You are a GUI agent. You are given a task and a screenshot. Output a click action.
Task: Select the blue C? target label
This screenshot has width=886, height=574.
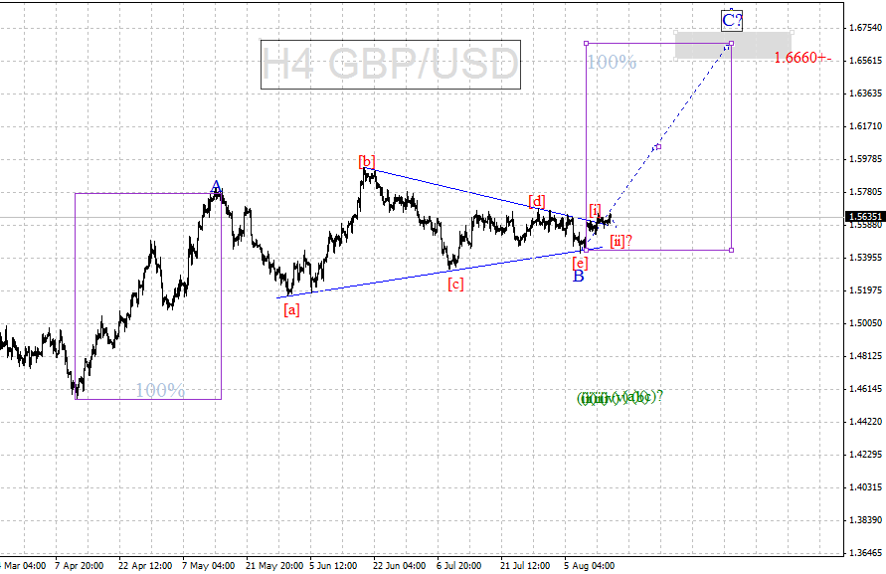pos(732,21)
